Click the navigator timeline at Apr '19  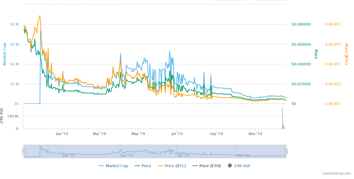[x=127, y=155]
